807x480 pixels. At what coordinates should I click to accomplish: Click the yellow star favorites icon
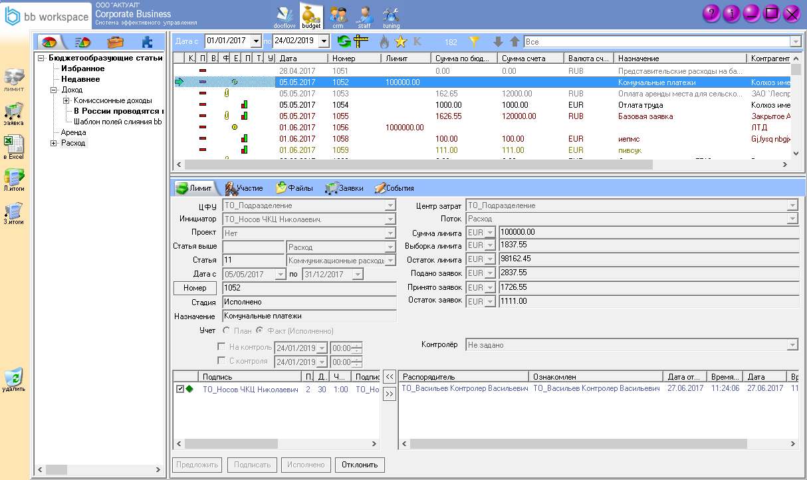[400, 42]
